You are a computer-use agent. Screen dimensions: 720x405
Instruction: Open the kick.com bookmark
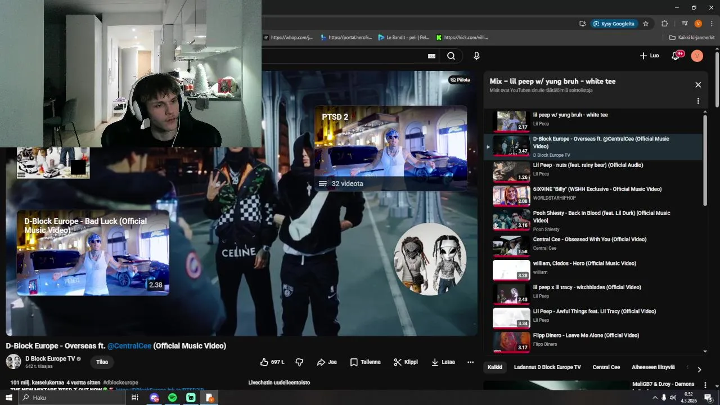462,38
